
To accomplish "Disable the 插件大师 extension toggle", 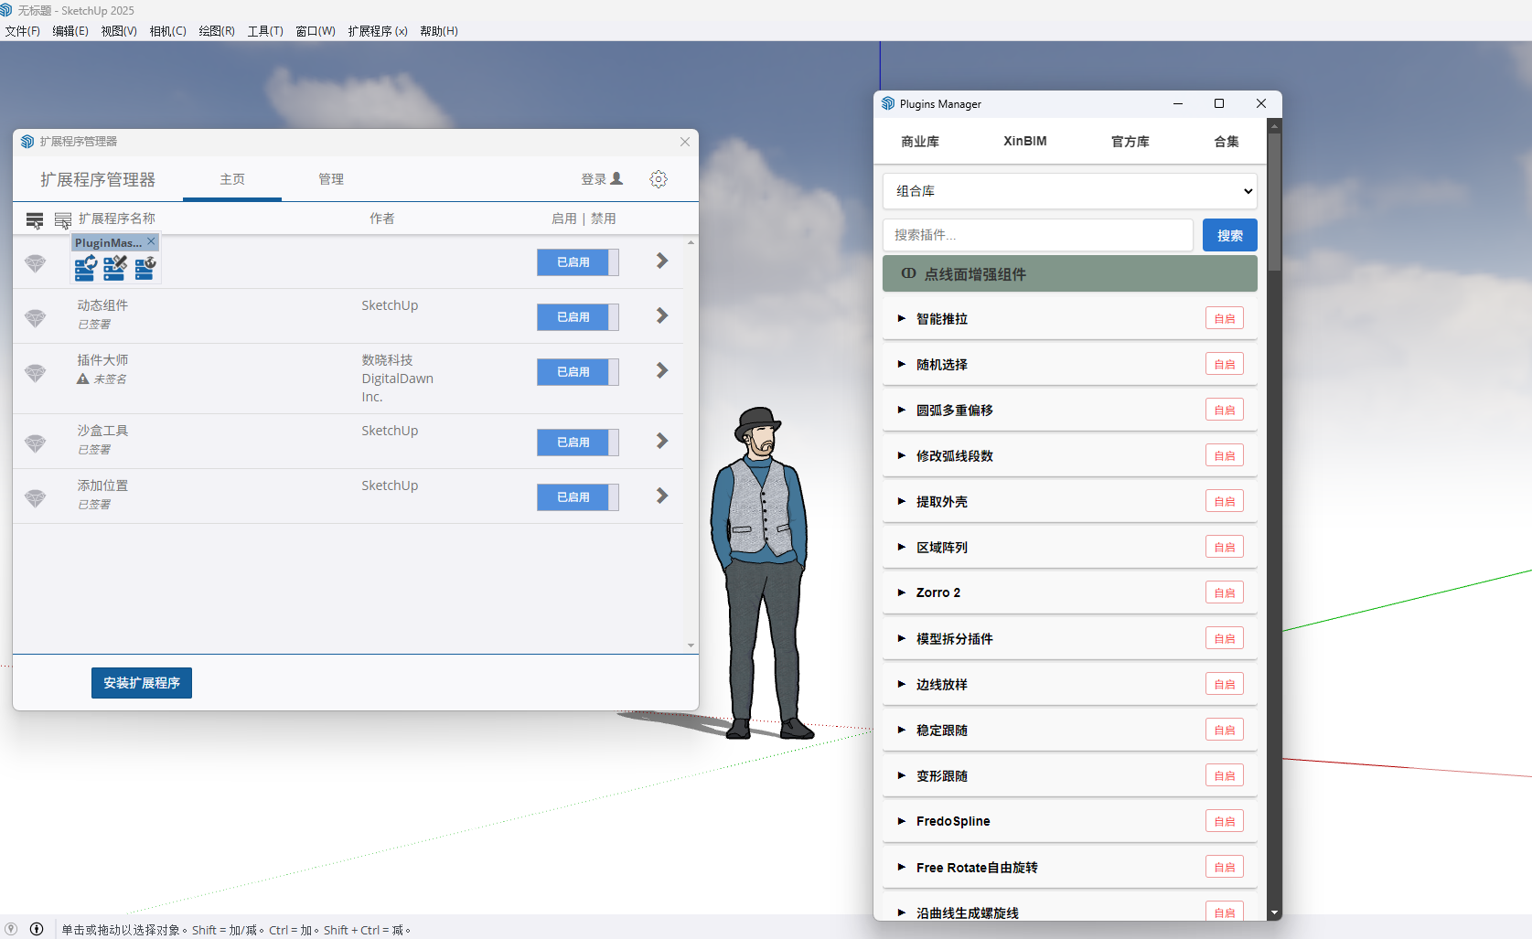I will point(577,372).
